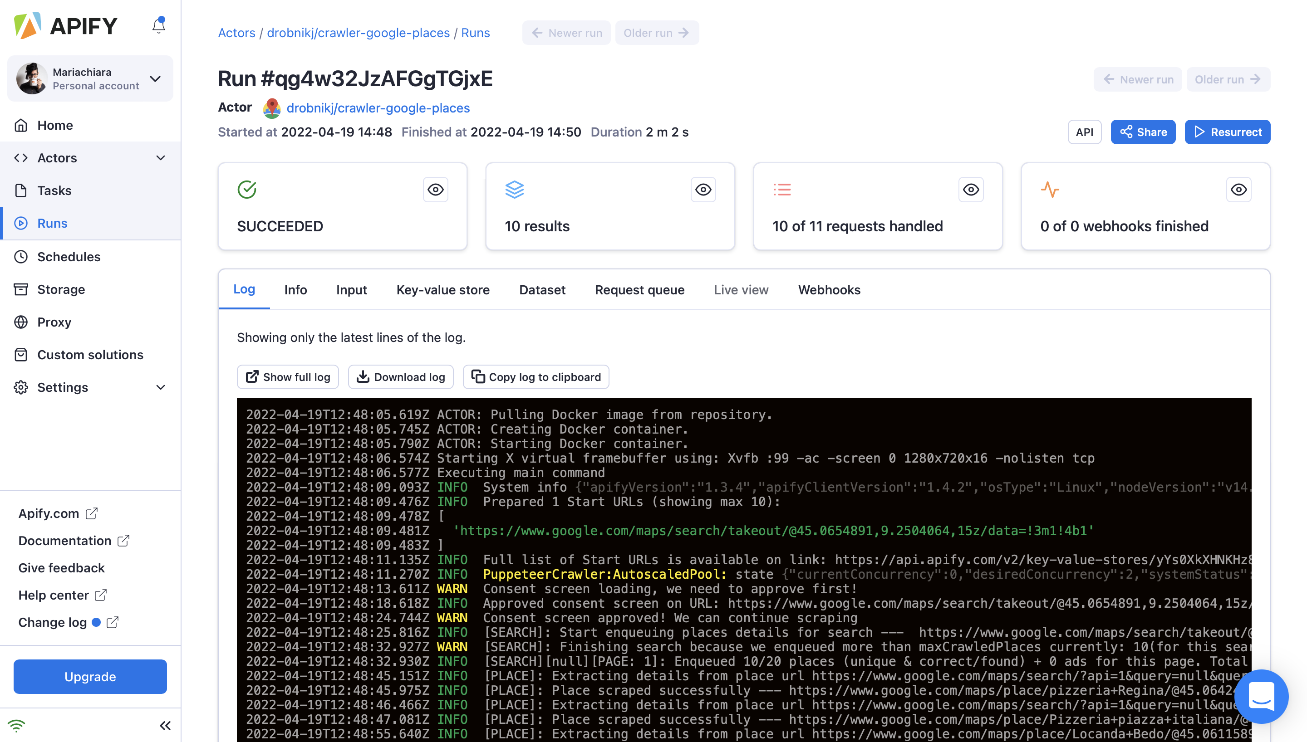Open the Webhooks tab
1307x742 pixels.
tap(830, 290)
